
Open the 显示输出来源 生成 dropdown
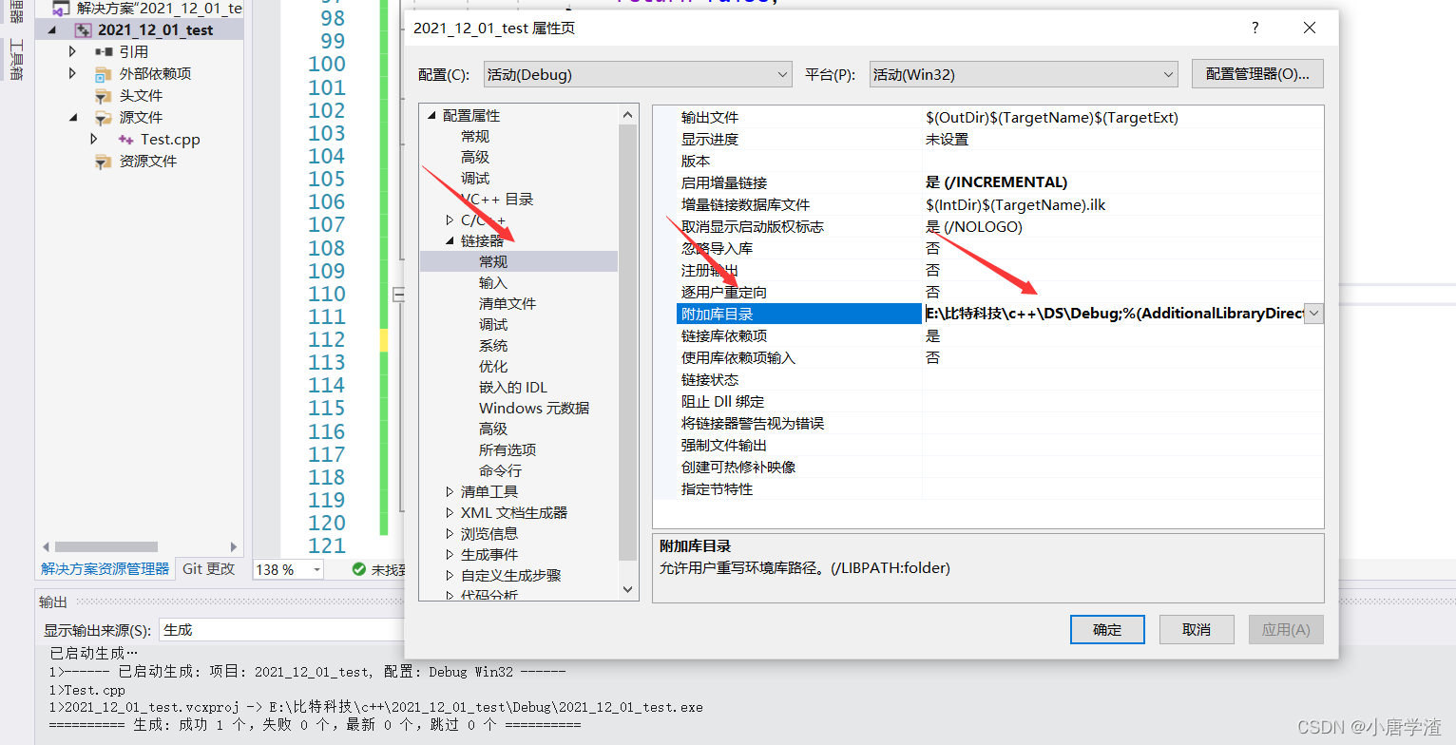pyautogui.click(x=282, y=630)
